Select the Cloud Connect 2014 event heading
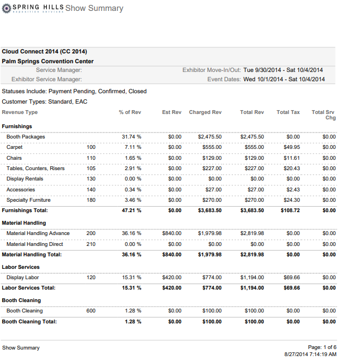Image resolution: width=343 pixels, height=361 pixels. 44,52
